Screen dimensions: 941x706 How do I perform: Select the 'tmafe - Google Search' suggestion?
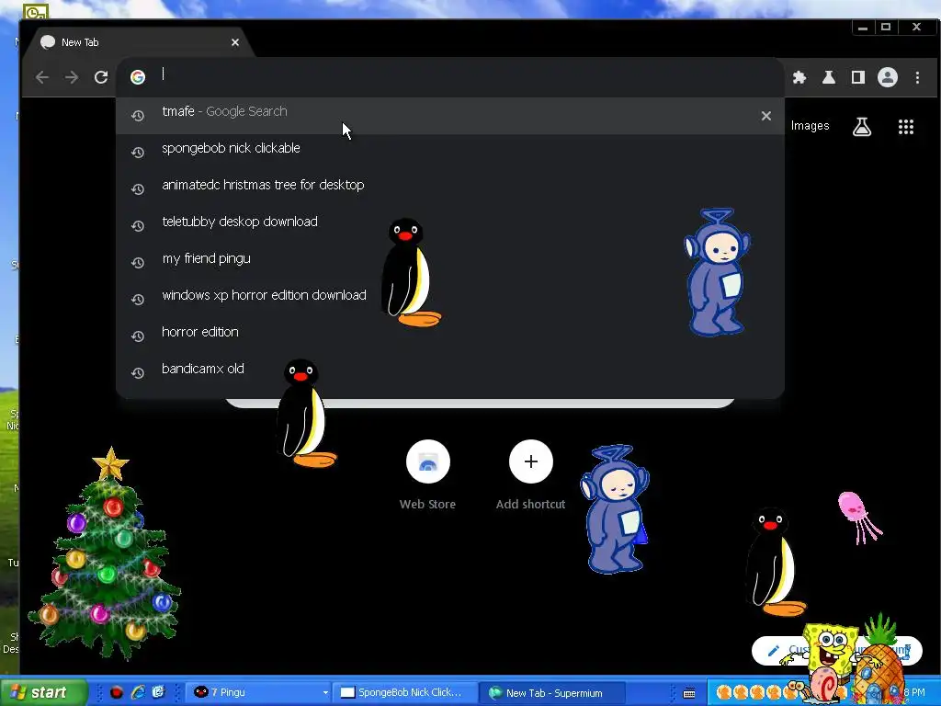pos(450,116)
